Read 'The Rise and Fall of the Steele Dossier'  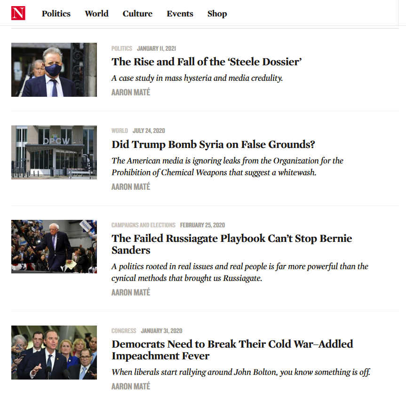[x=207, y=62]
